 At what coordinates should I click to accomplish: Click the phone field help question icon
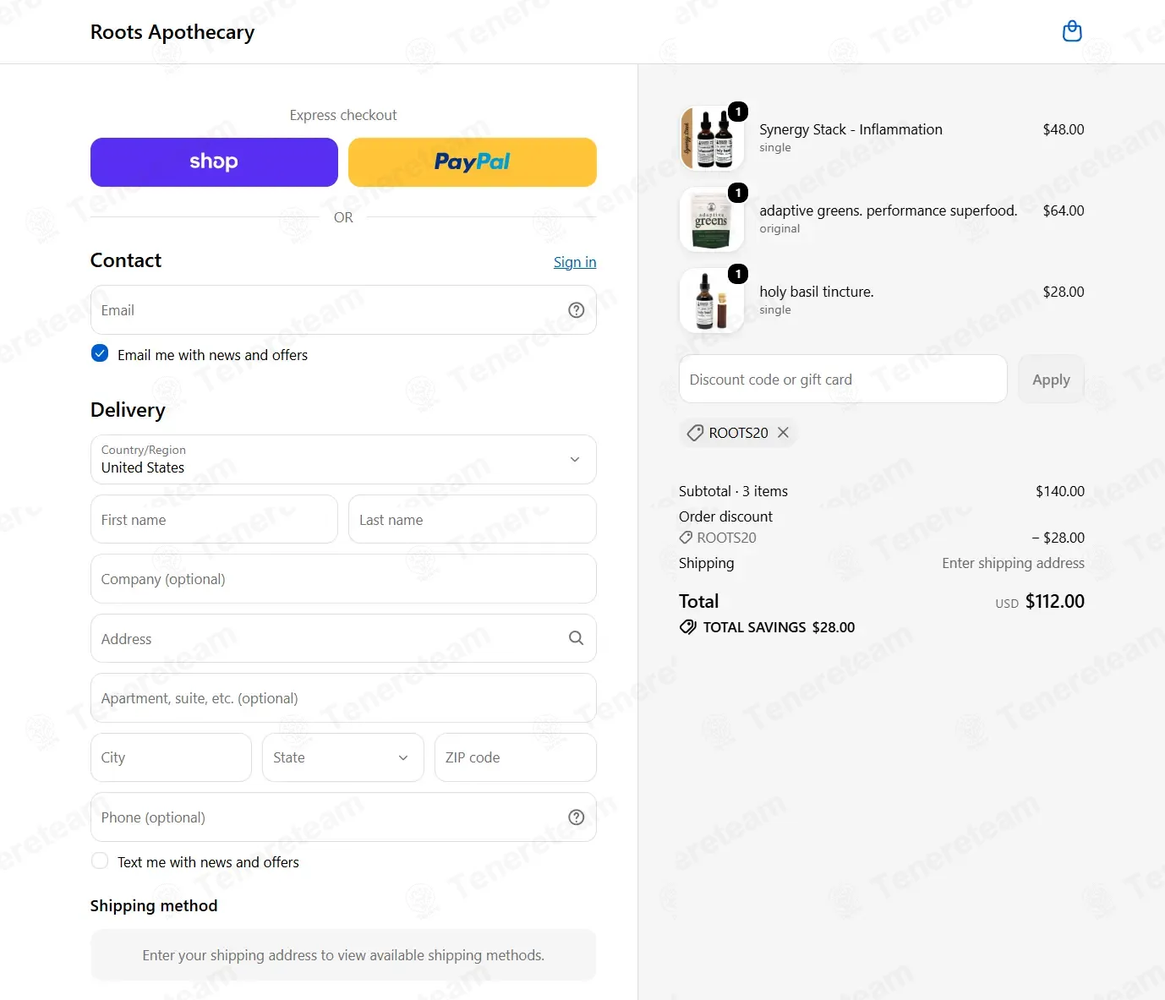pos(577,817)
